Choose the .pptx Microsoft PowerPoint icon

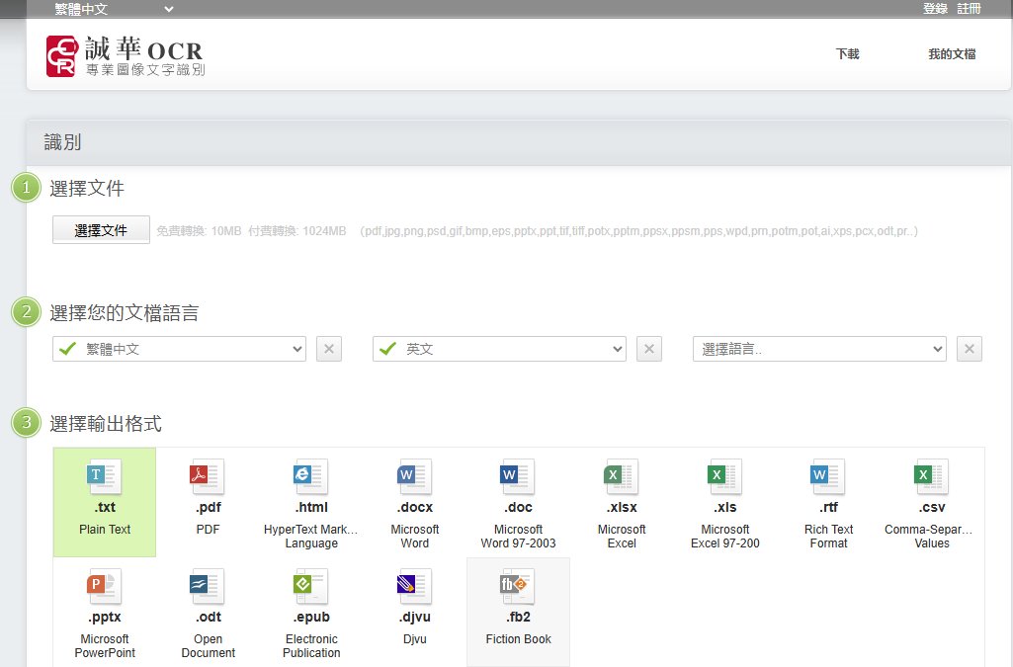pos(105,588)
